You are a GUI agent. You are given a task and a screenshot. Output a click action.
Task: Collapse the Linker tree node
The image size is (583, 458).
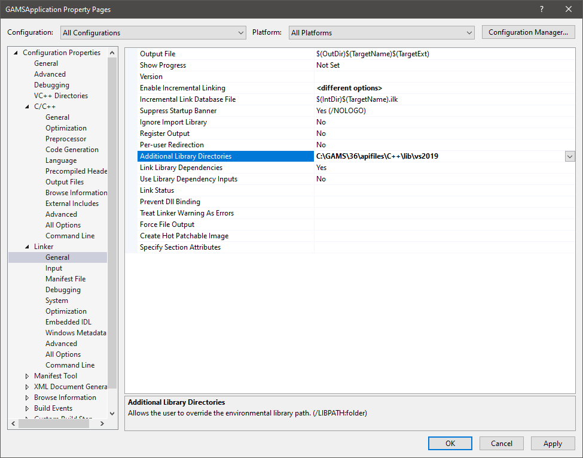tap(28, 247)
